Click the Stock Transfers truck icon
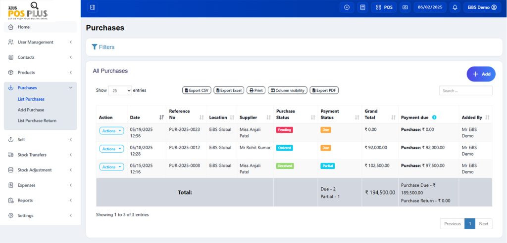The width and height of the screenshot is (507, 243). point(11,155)
